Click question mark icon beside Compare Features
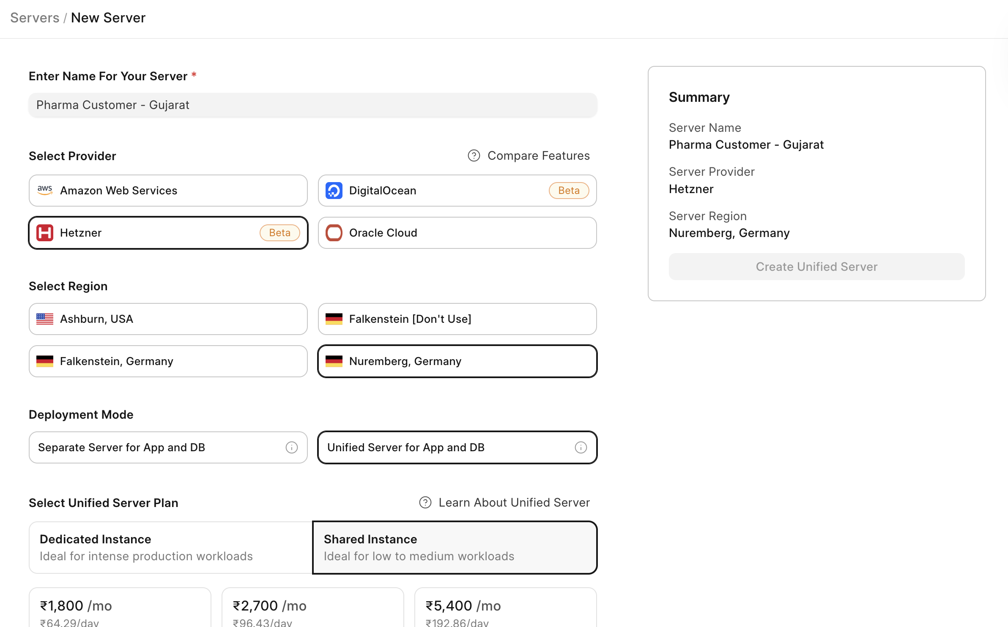Screen dimensions: 1008x627 [x=474, y=156]
